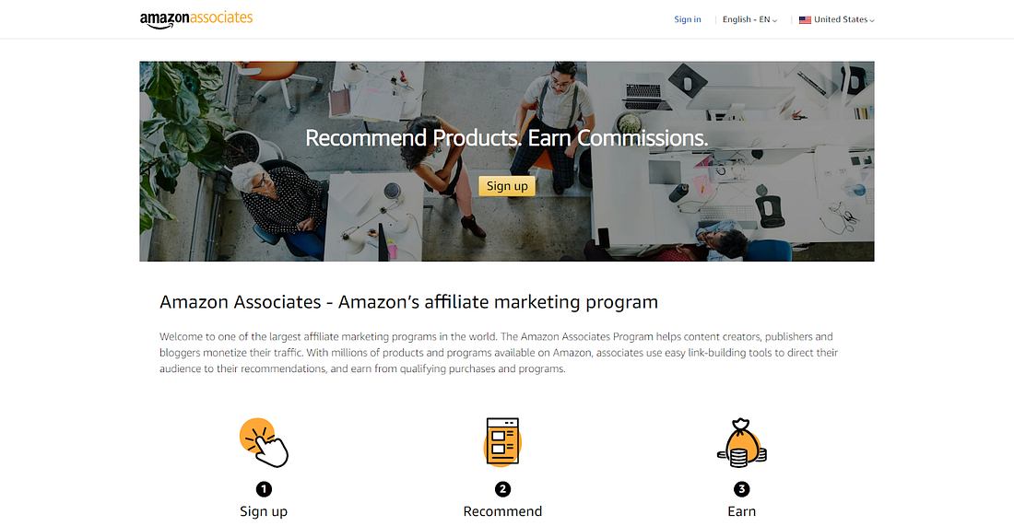The height and width of the screenshot is (526, 1014).
Task: Click the webpage Recommend icon
Action: click(x=502, y=442)
